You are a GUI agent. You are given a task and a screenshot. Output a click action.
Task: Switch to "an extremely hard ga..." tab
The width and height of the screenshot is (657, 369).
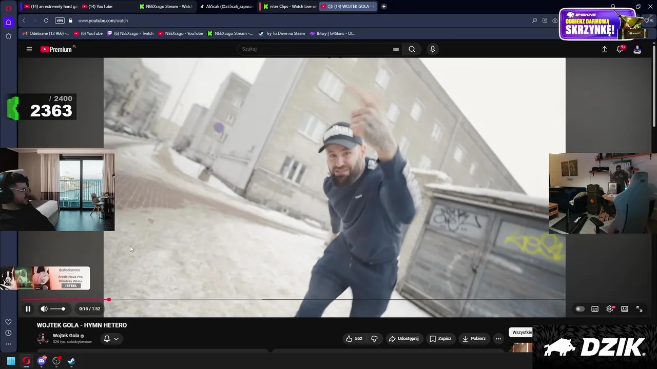pos(51,6)
